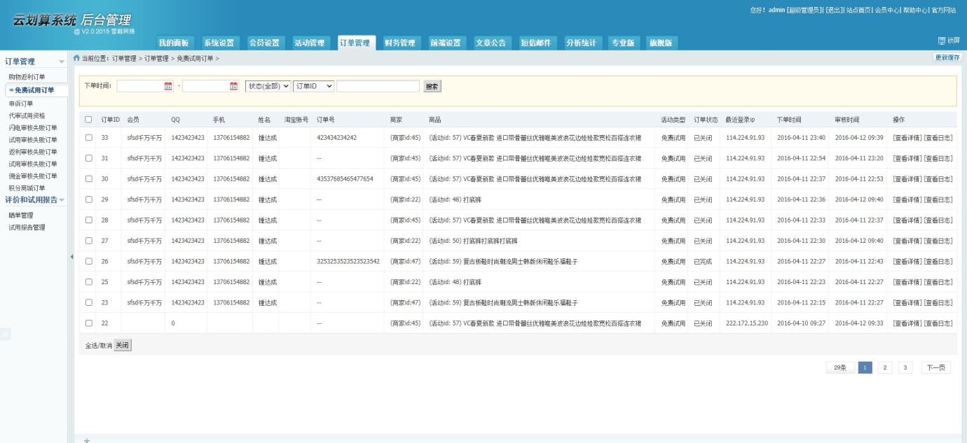The height and width of the screenshot is (443, 967).
Task: Open 试用报告管理 in the sidebar
Action: 27,227
